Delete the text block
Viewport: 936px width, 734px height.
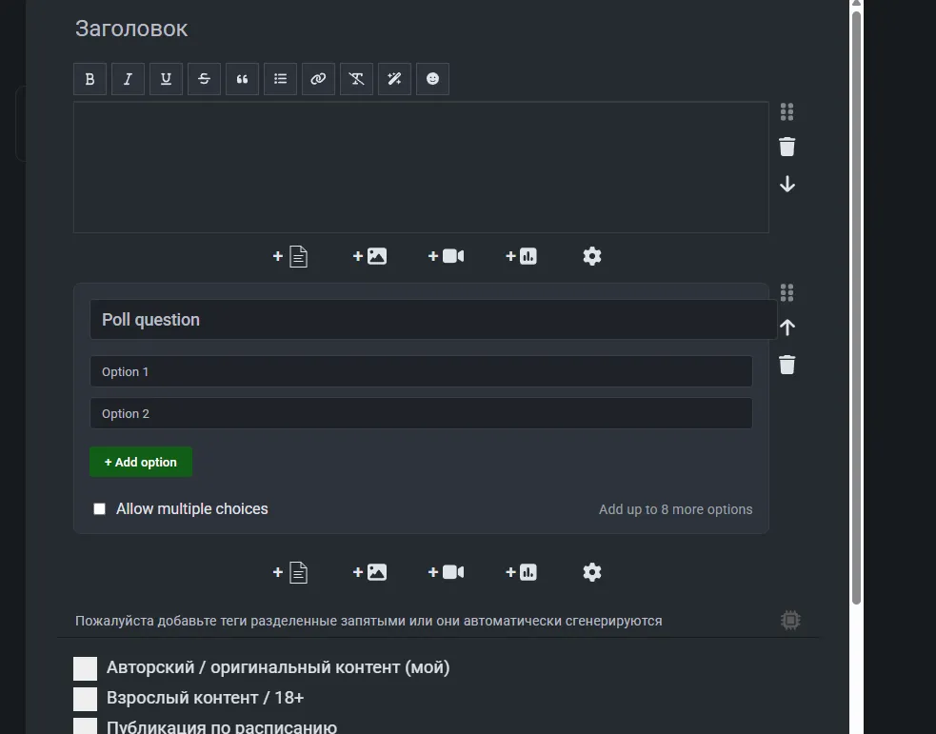(x=787, y=147)
